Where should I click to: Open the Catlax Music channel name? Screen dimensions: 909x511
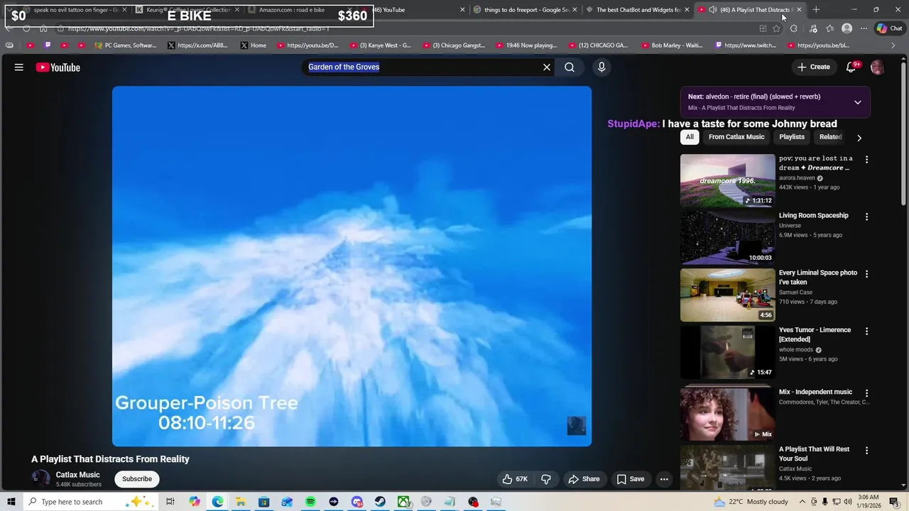tap(78, 475)
